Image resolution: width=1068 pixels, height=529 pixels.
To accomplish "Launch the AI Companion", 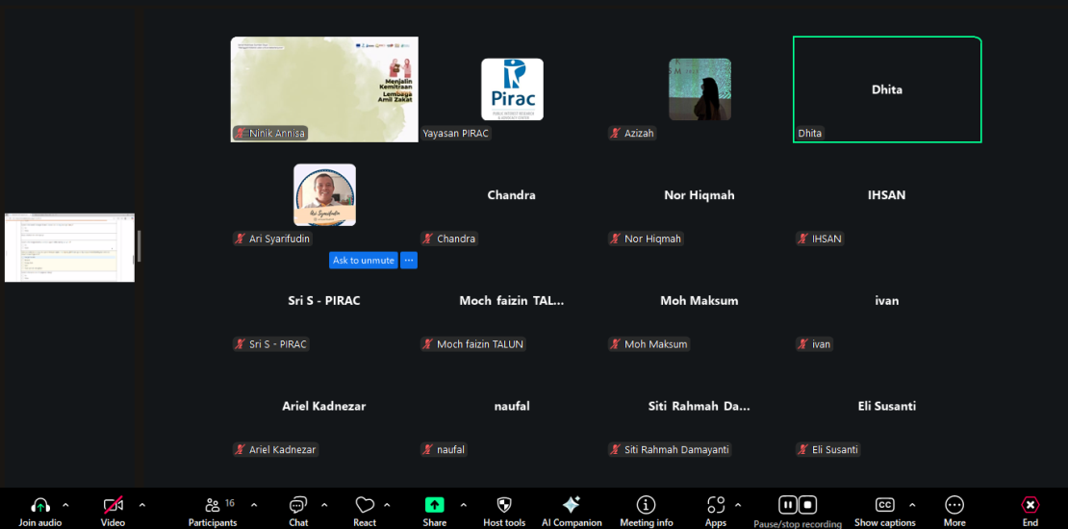I will [572, 505].
